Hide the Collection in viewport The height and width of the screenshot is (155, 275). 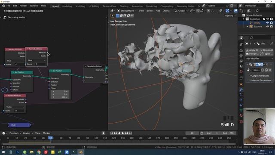pos(268,19)
